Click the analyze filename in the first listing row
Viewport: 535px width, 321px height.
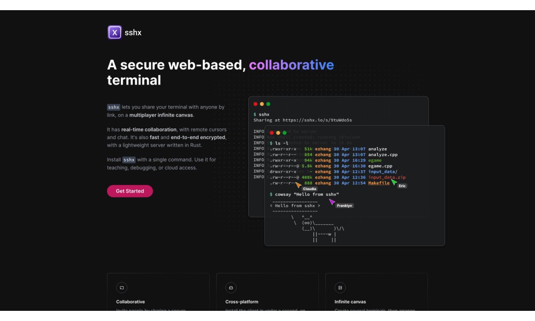click(377, 149)
